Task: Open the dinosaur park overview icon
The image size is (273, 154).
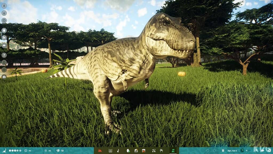Action: (4, 151)
